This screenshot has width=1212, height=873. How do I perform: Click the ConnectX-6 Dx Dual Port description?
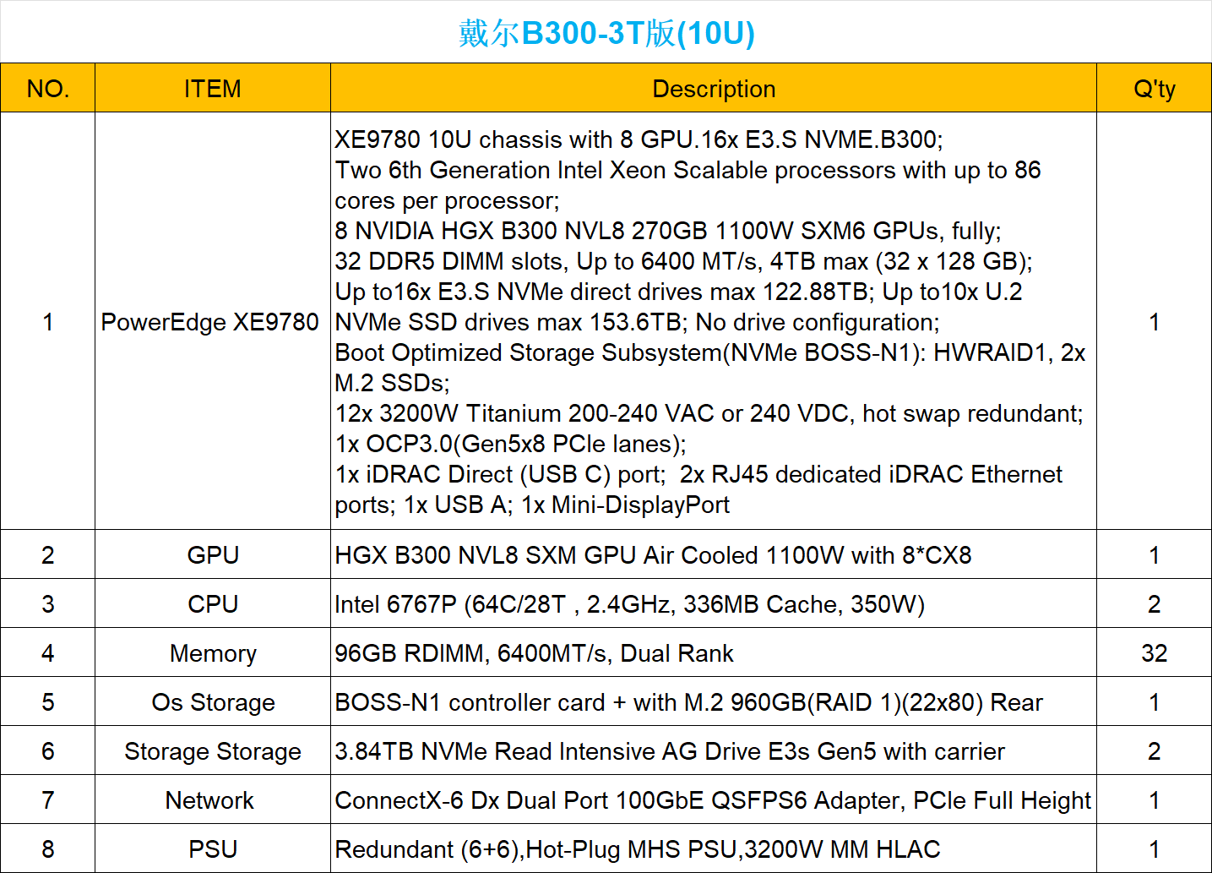click(x=714, y=799)
